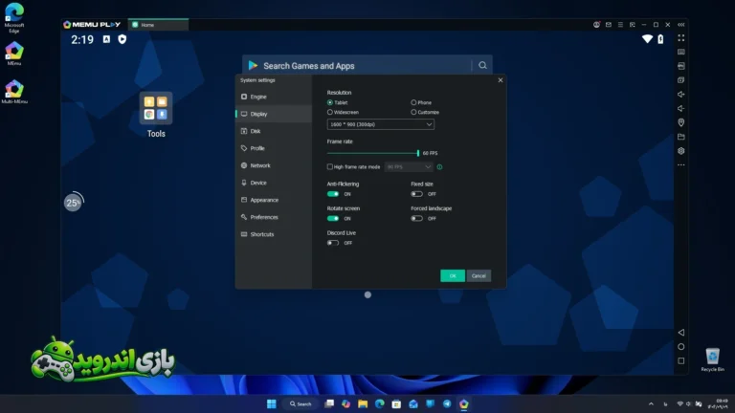Image resolution: width=735 pixels, height=413 pixels.
Task: Turn off the Rotate screen toggle
Action: (333, 218)
